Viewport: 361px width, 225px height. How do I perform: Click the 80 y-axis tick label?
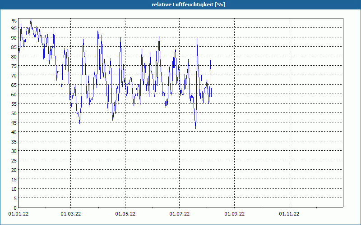[14, 56]
